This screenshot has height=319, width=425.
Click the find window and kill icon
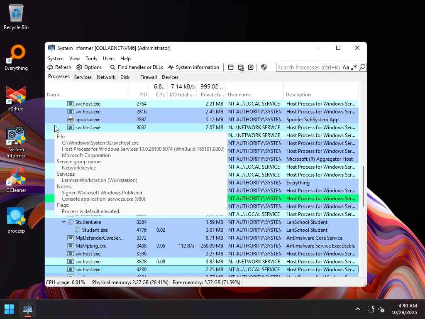pyautogui.click(x=251, y=67)
